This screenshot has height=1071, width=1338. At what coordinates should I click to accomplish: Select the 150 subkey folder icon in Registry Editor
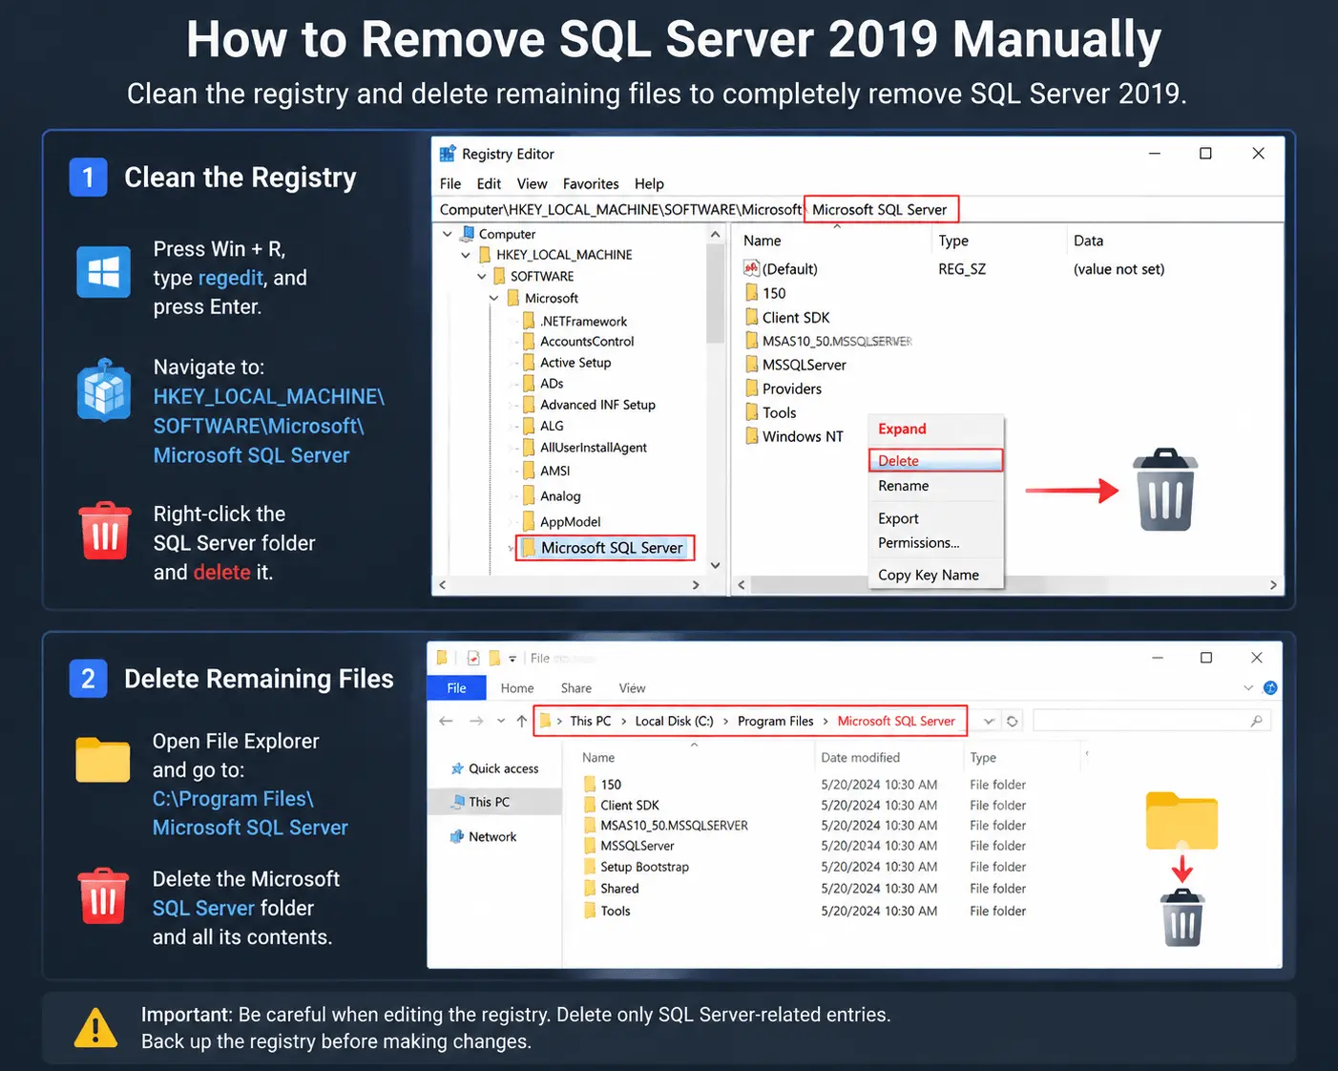pos(752,293)
